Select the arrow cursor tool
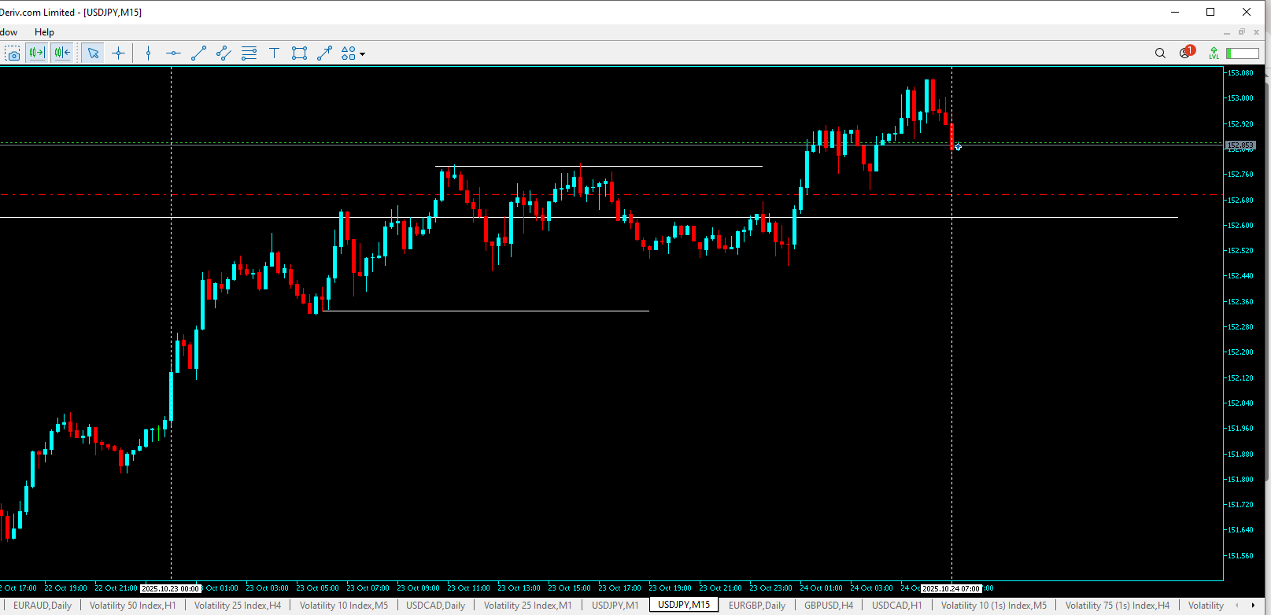This screenshot has width=1271, height=615. [94, 53]
